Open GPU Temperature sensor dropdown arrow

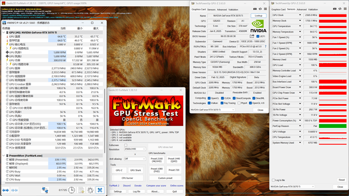click(300, 26)
